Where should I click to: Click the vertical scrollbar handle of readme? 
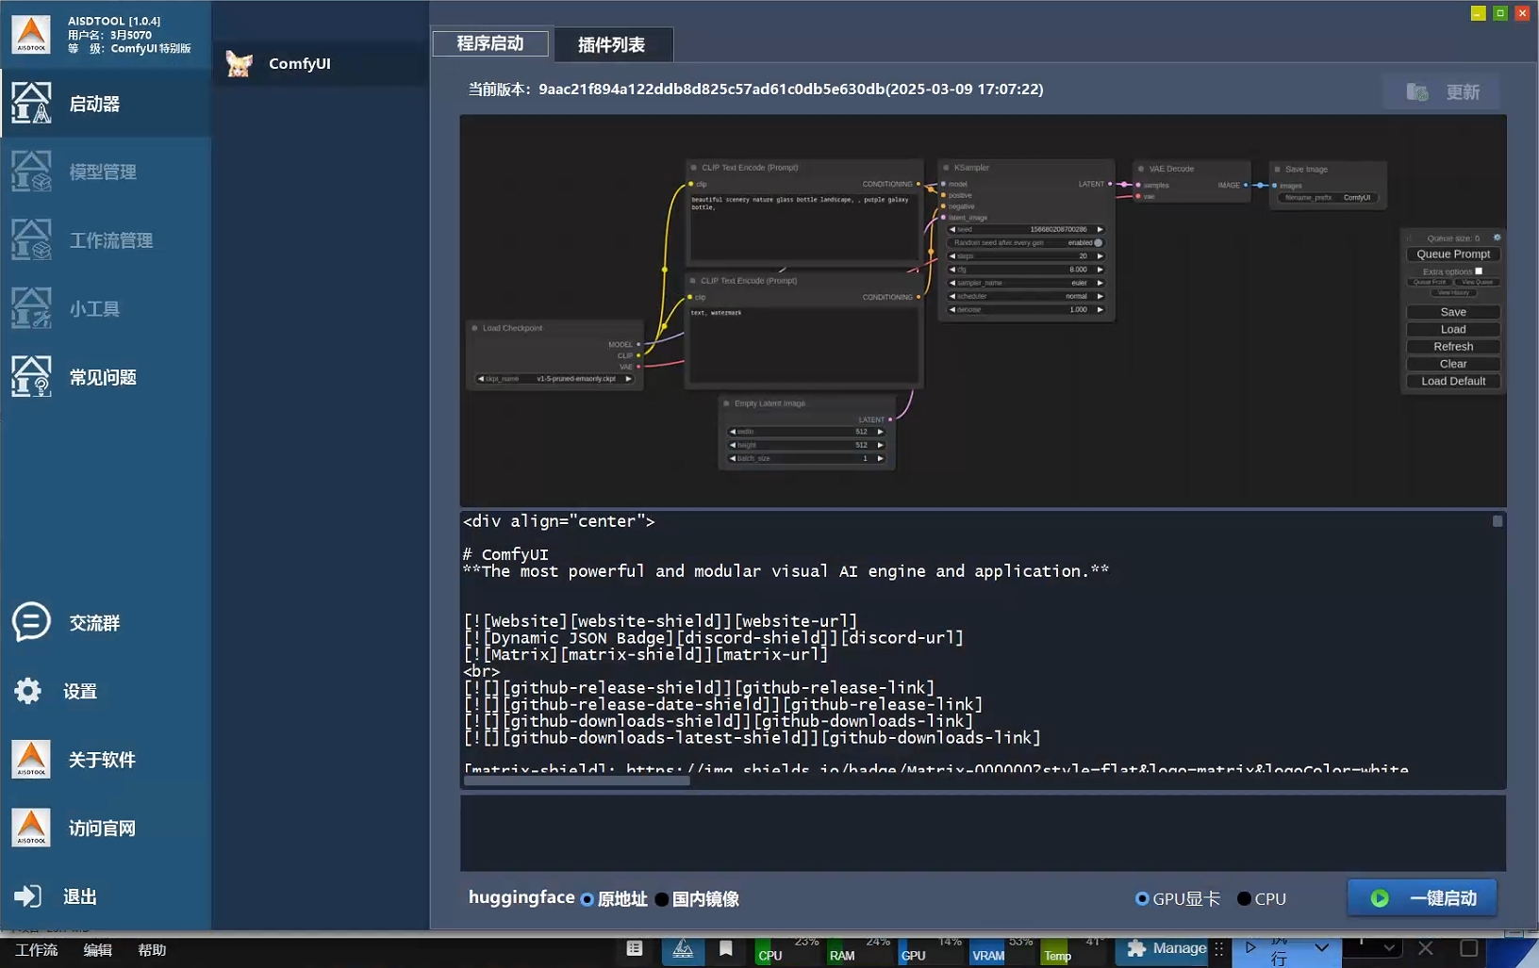(1498, 521)
